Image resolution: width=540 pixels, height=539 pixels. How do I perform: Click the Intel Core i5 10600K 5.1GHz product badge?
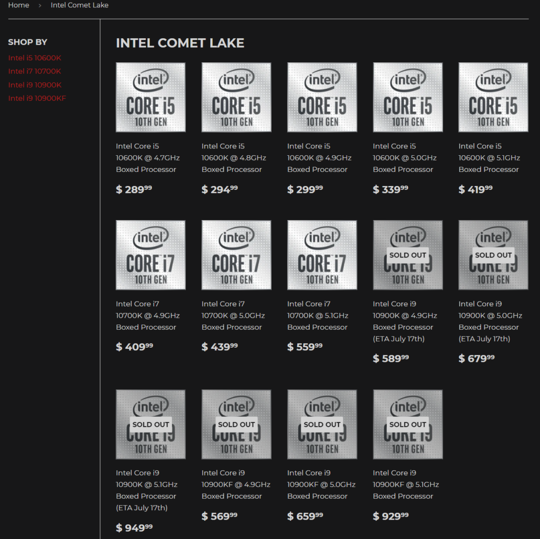tap(493, 97)
